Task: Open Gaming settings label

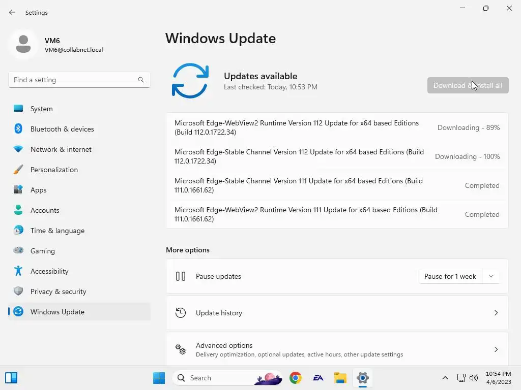Action: [x=43, y=251]
